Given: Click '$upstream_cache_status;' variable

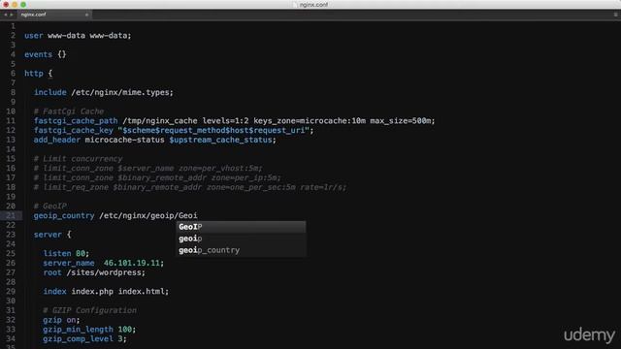Looking at the screenshot, I should [222, 140].
